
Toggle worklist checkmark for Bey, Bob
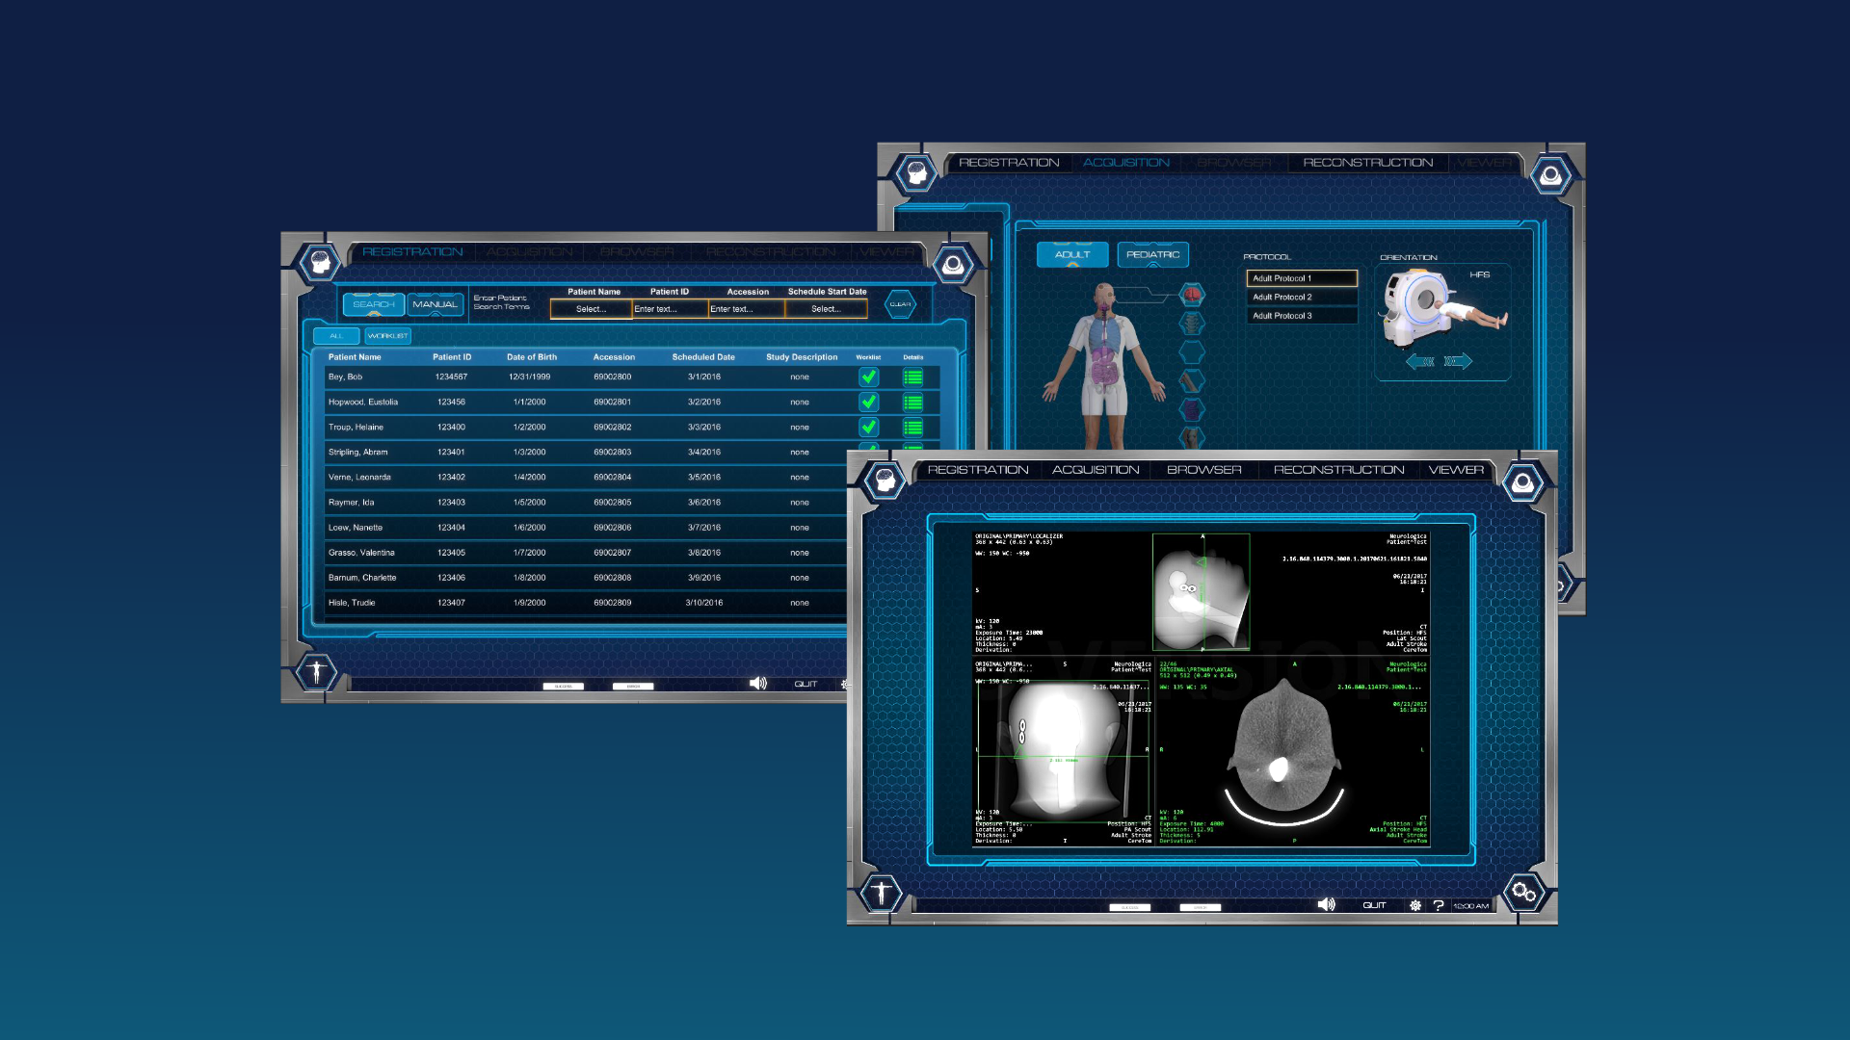(868, 377)
